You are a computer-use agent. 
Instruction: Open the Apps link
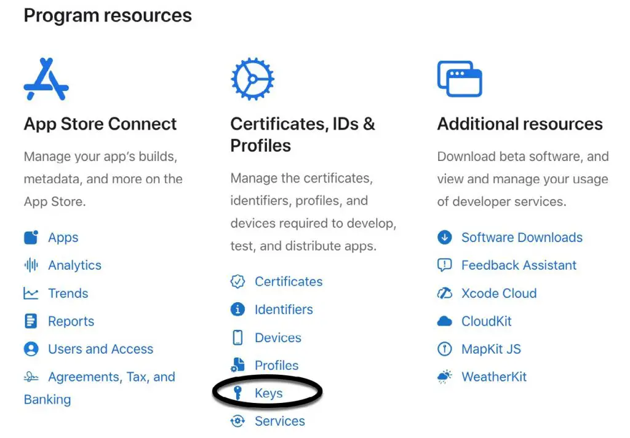pos(63,238)
